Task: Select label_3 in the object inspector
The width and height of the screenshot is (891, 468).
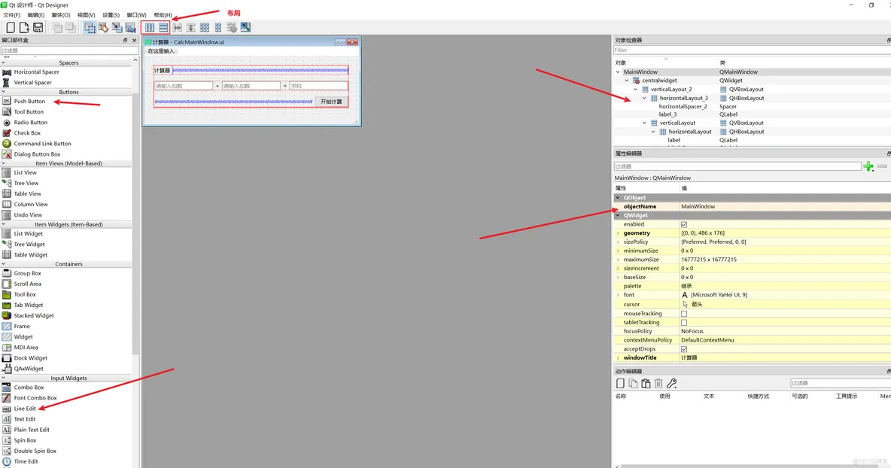Action: pyautogui.click(x=667, y=114)
